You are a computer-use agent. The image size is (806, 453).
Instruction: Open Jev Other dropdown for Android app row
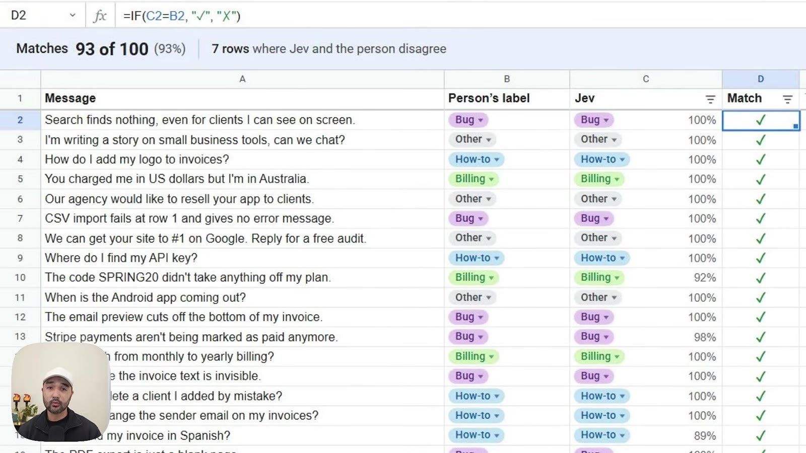pos(598,297)
